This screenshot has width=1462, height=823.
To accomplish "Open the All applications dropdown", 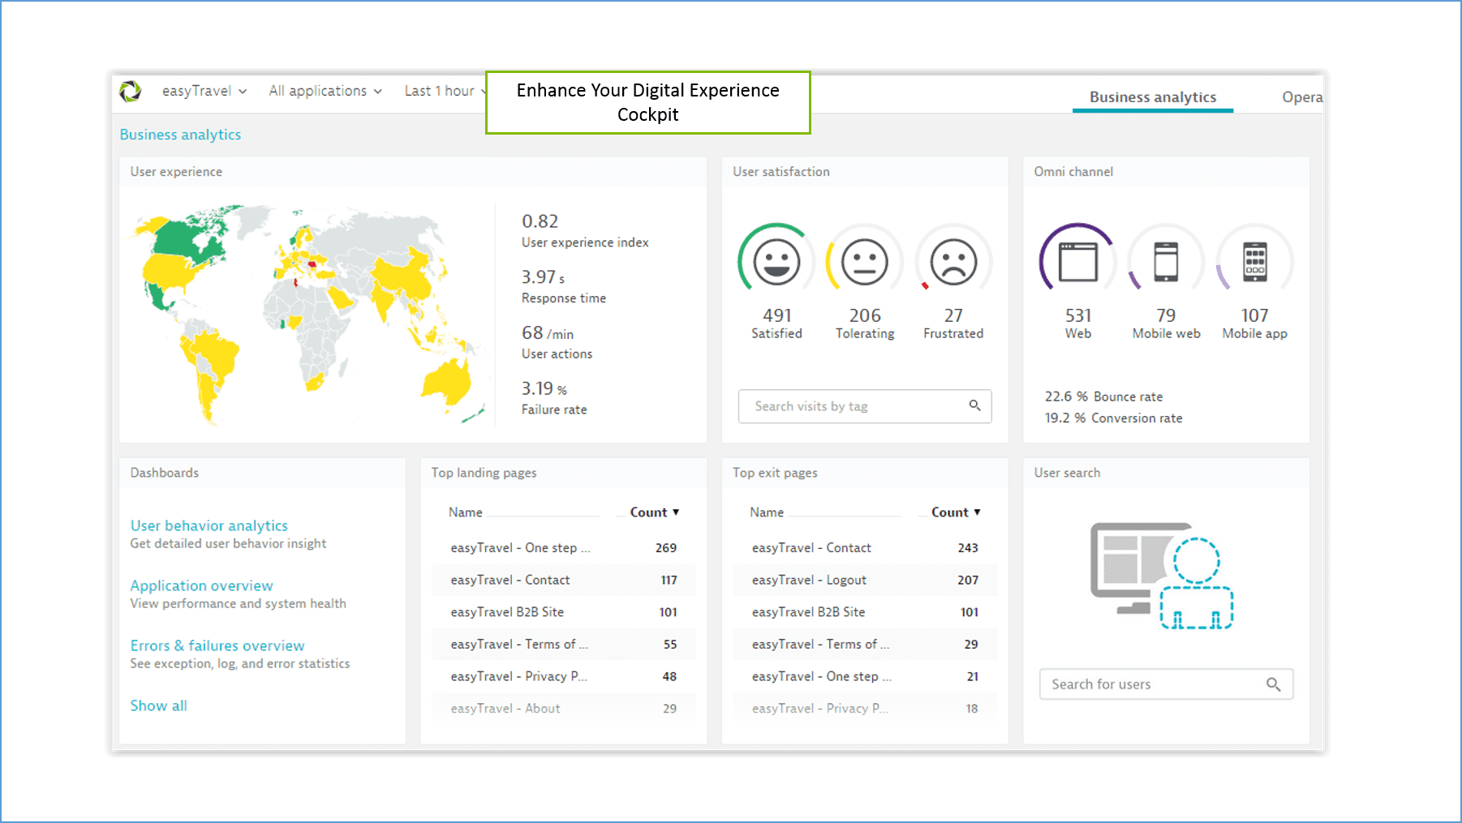I will coord(325,91).
